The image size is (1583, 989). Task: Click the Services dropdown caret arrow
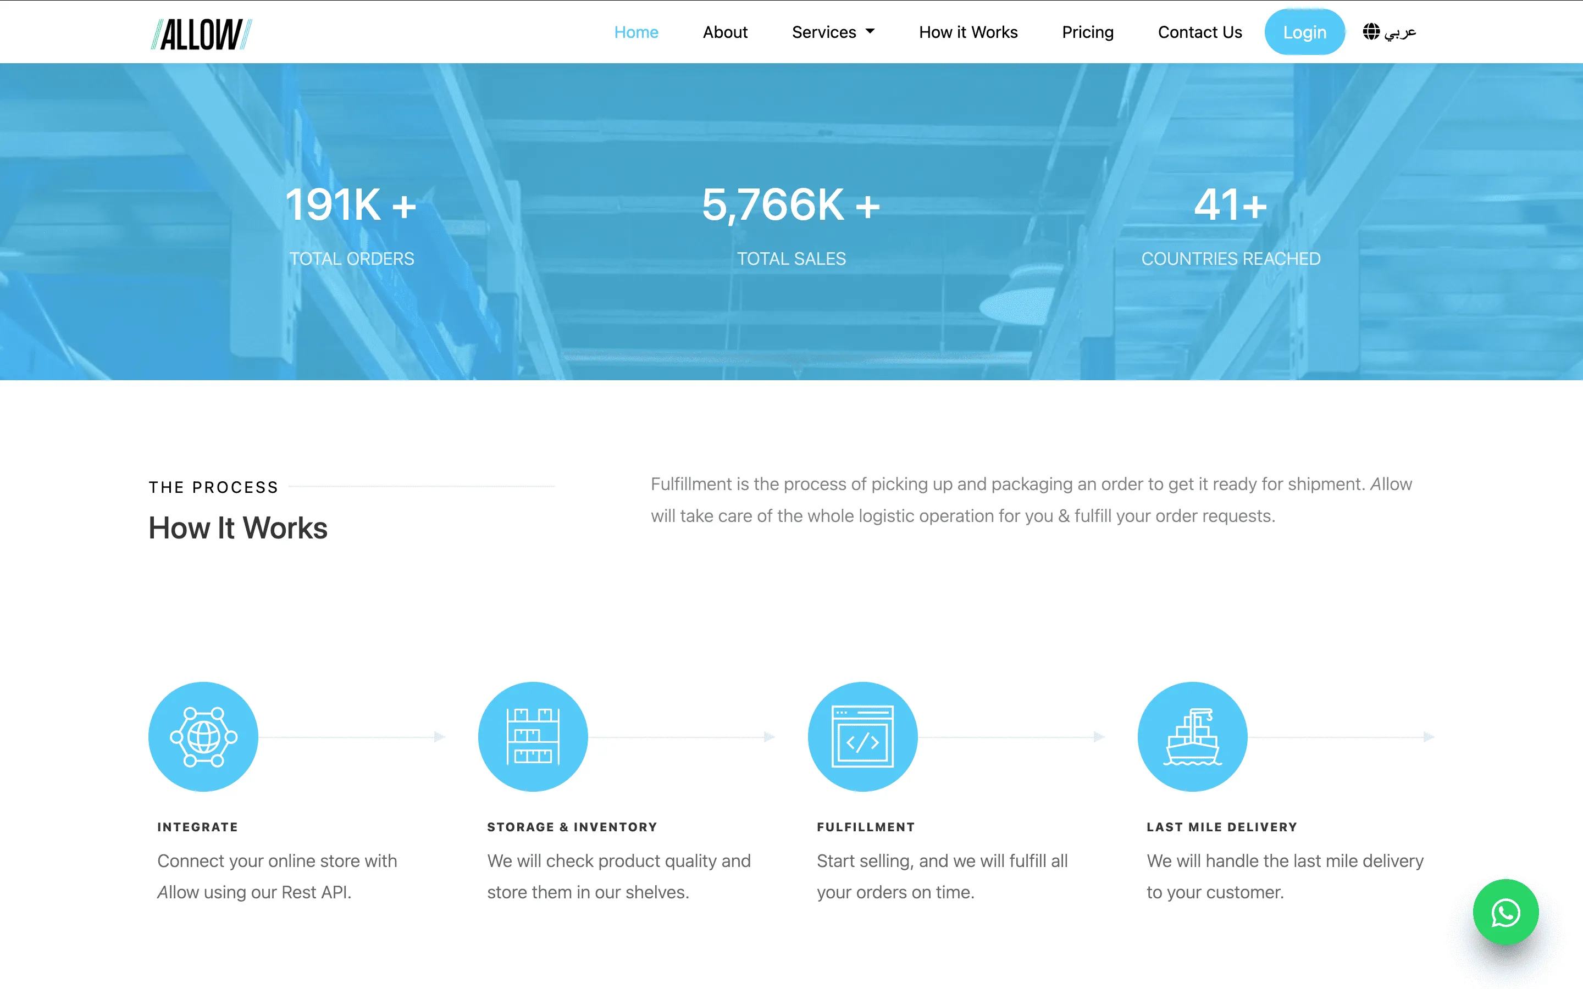coord(870,31)
